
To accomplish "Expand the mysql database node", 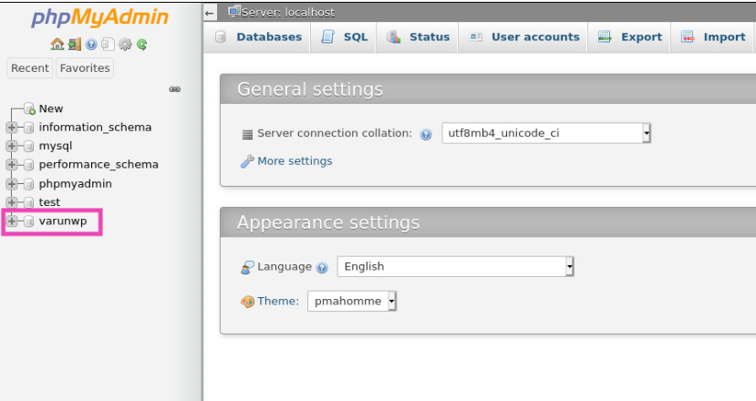I will pos(12,146).
